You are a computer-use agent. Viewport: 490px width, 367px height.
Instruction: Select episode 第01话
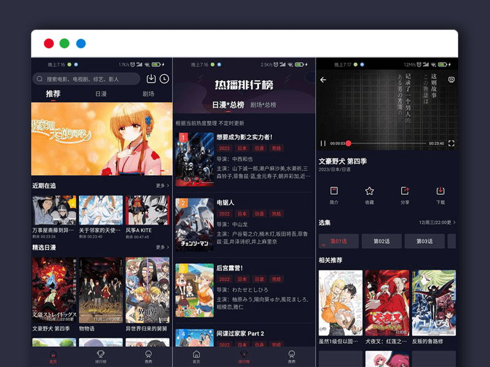tap(339, 241)
